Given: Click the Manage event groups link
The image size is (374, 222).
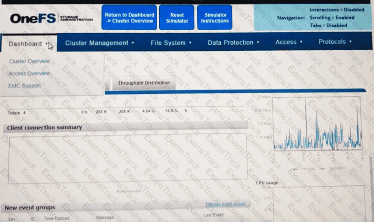Looking at the screenshot, I should pyautogui.click(x=225, y=205).
